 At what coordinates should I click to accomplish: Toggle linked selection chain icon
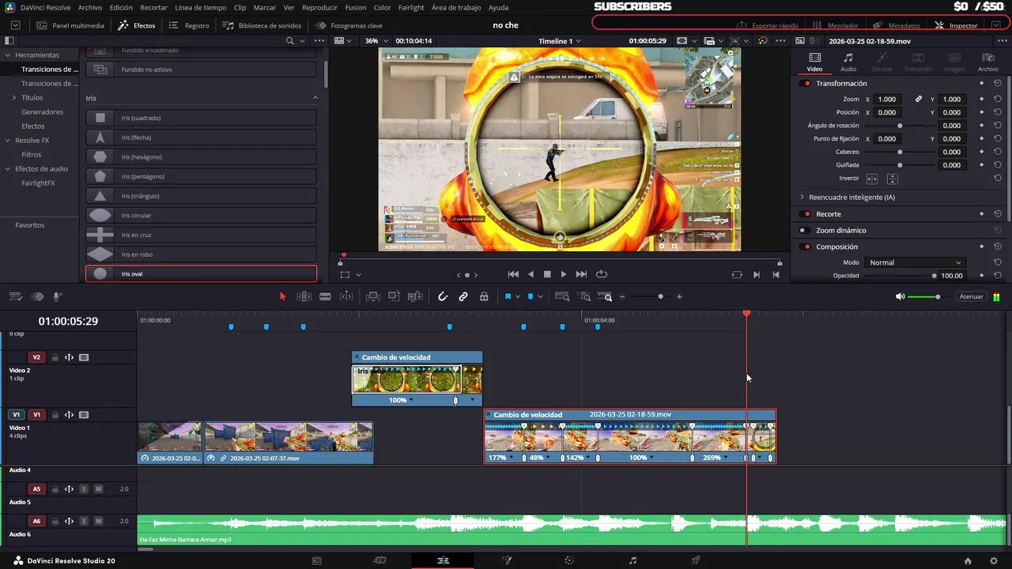pyautogui.click(x=463, y=296)
